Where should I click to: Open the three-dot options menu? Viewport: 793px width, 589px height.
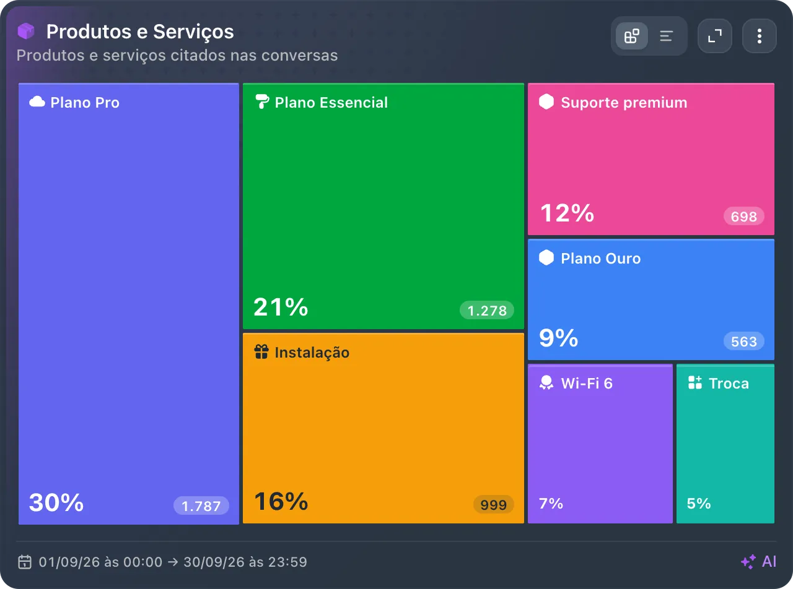[760, 36]
